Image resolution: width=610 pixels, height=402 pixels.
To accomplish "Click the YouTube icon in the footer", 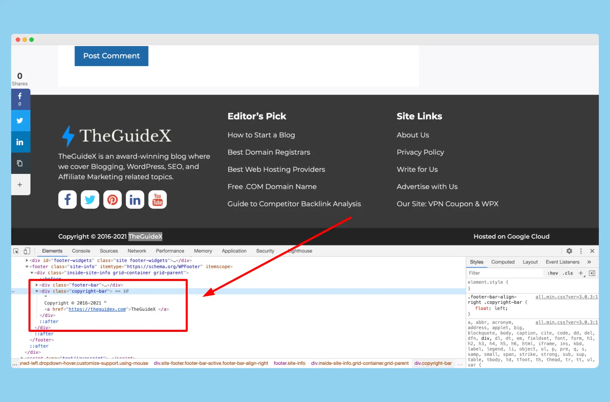I will pyautogui.click(x=157, y=199).
